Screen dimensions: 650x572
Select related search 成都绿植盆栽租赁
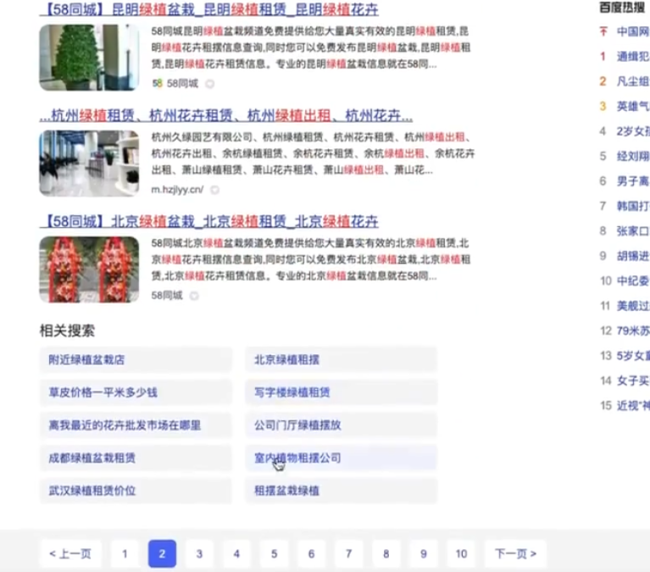tap(136, 458)
